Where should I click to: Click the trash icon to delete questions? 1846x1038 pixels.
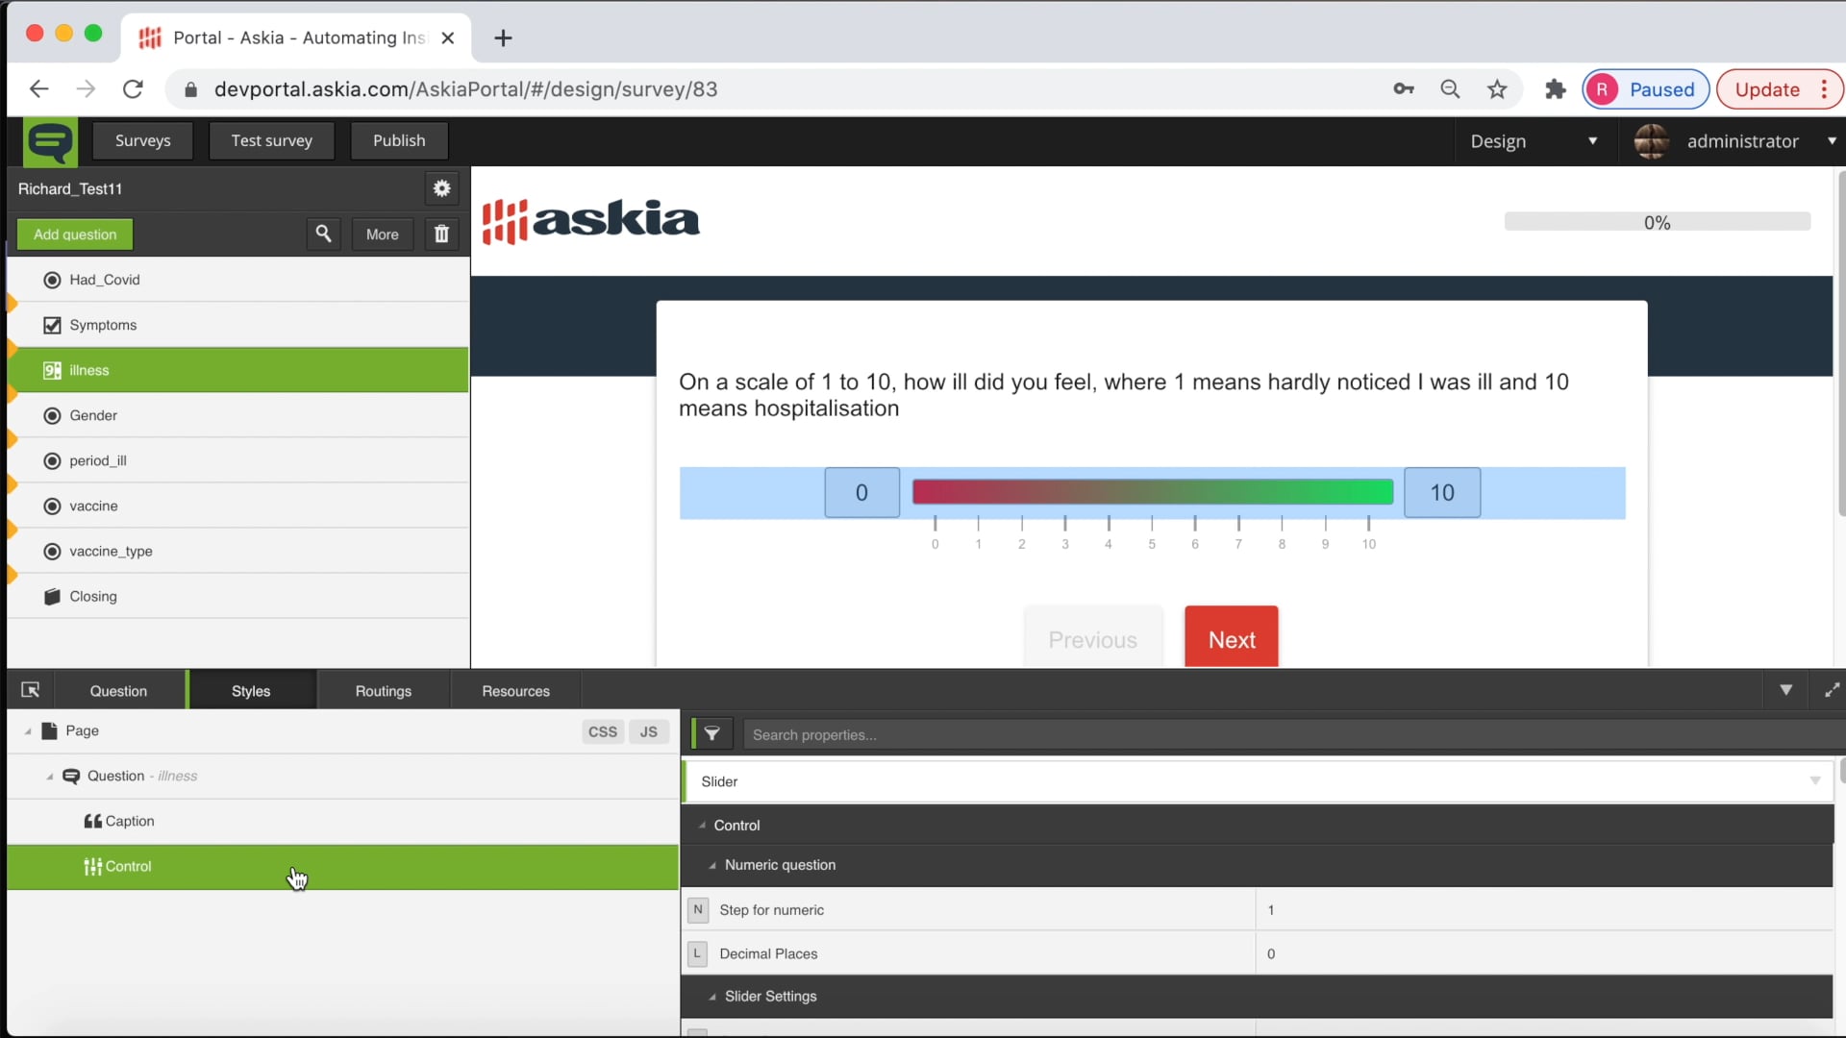pyautogui.click(x=441, y=234)
